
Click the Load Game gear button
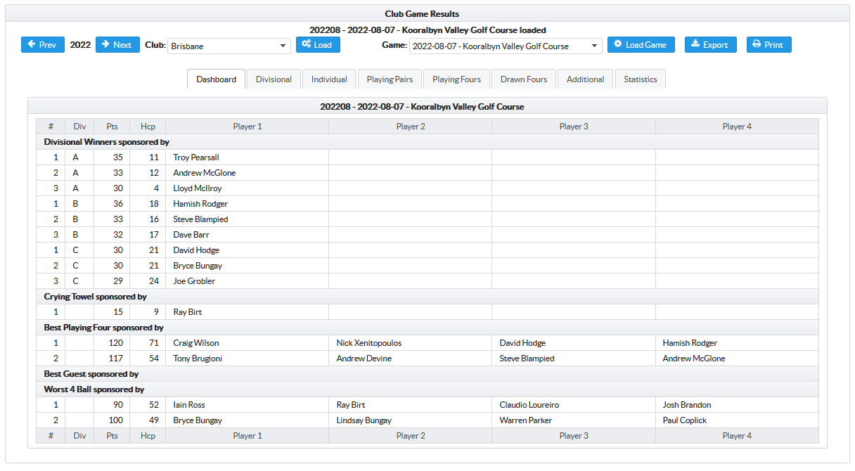[641, 45]
